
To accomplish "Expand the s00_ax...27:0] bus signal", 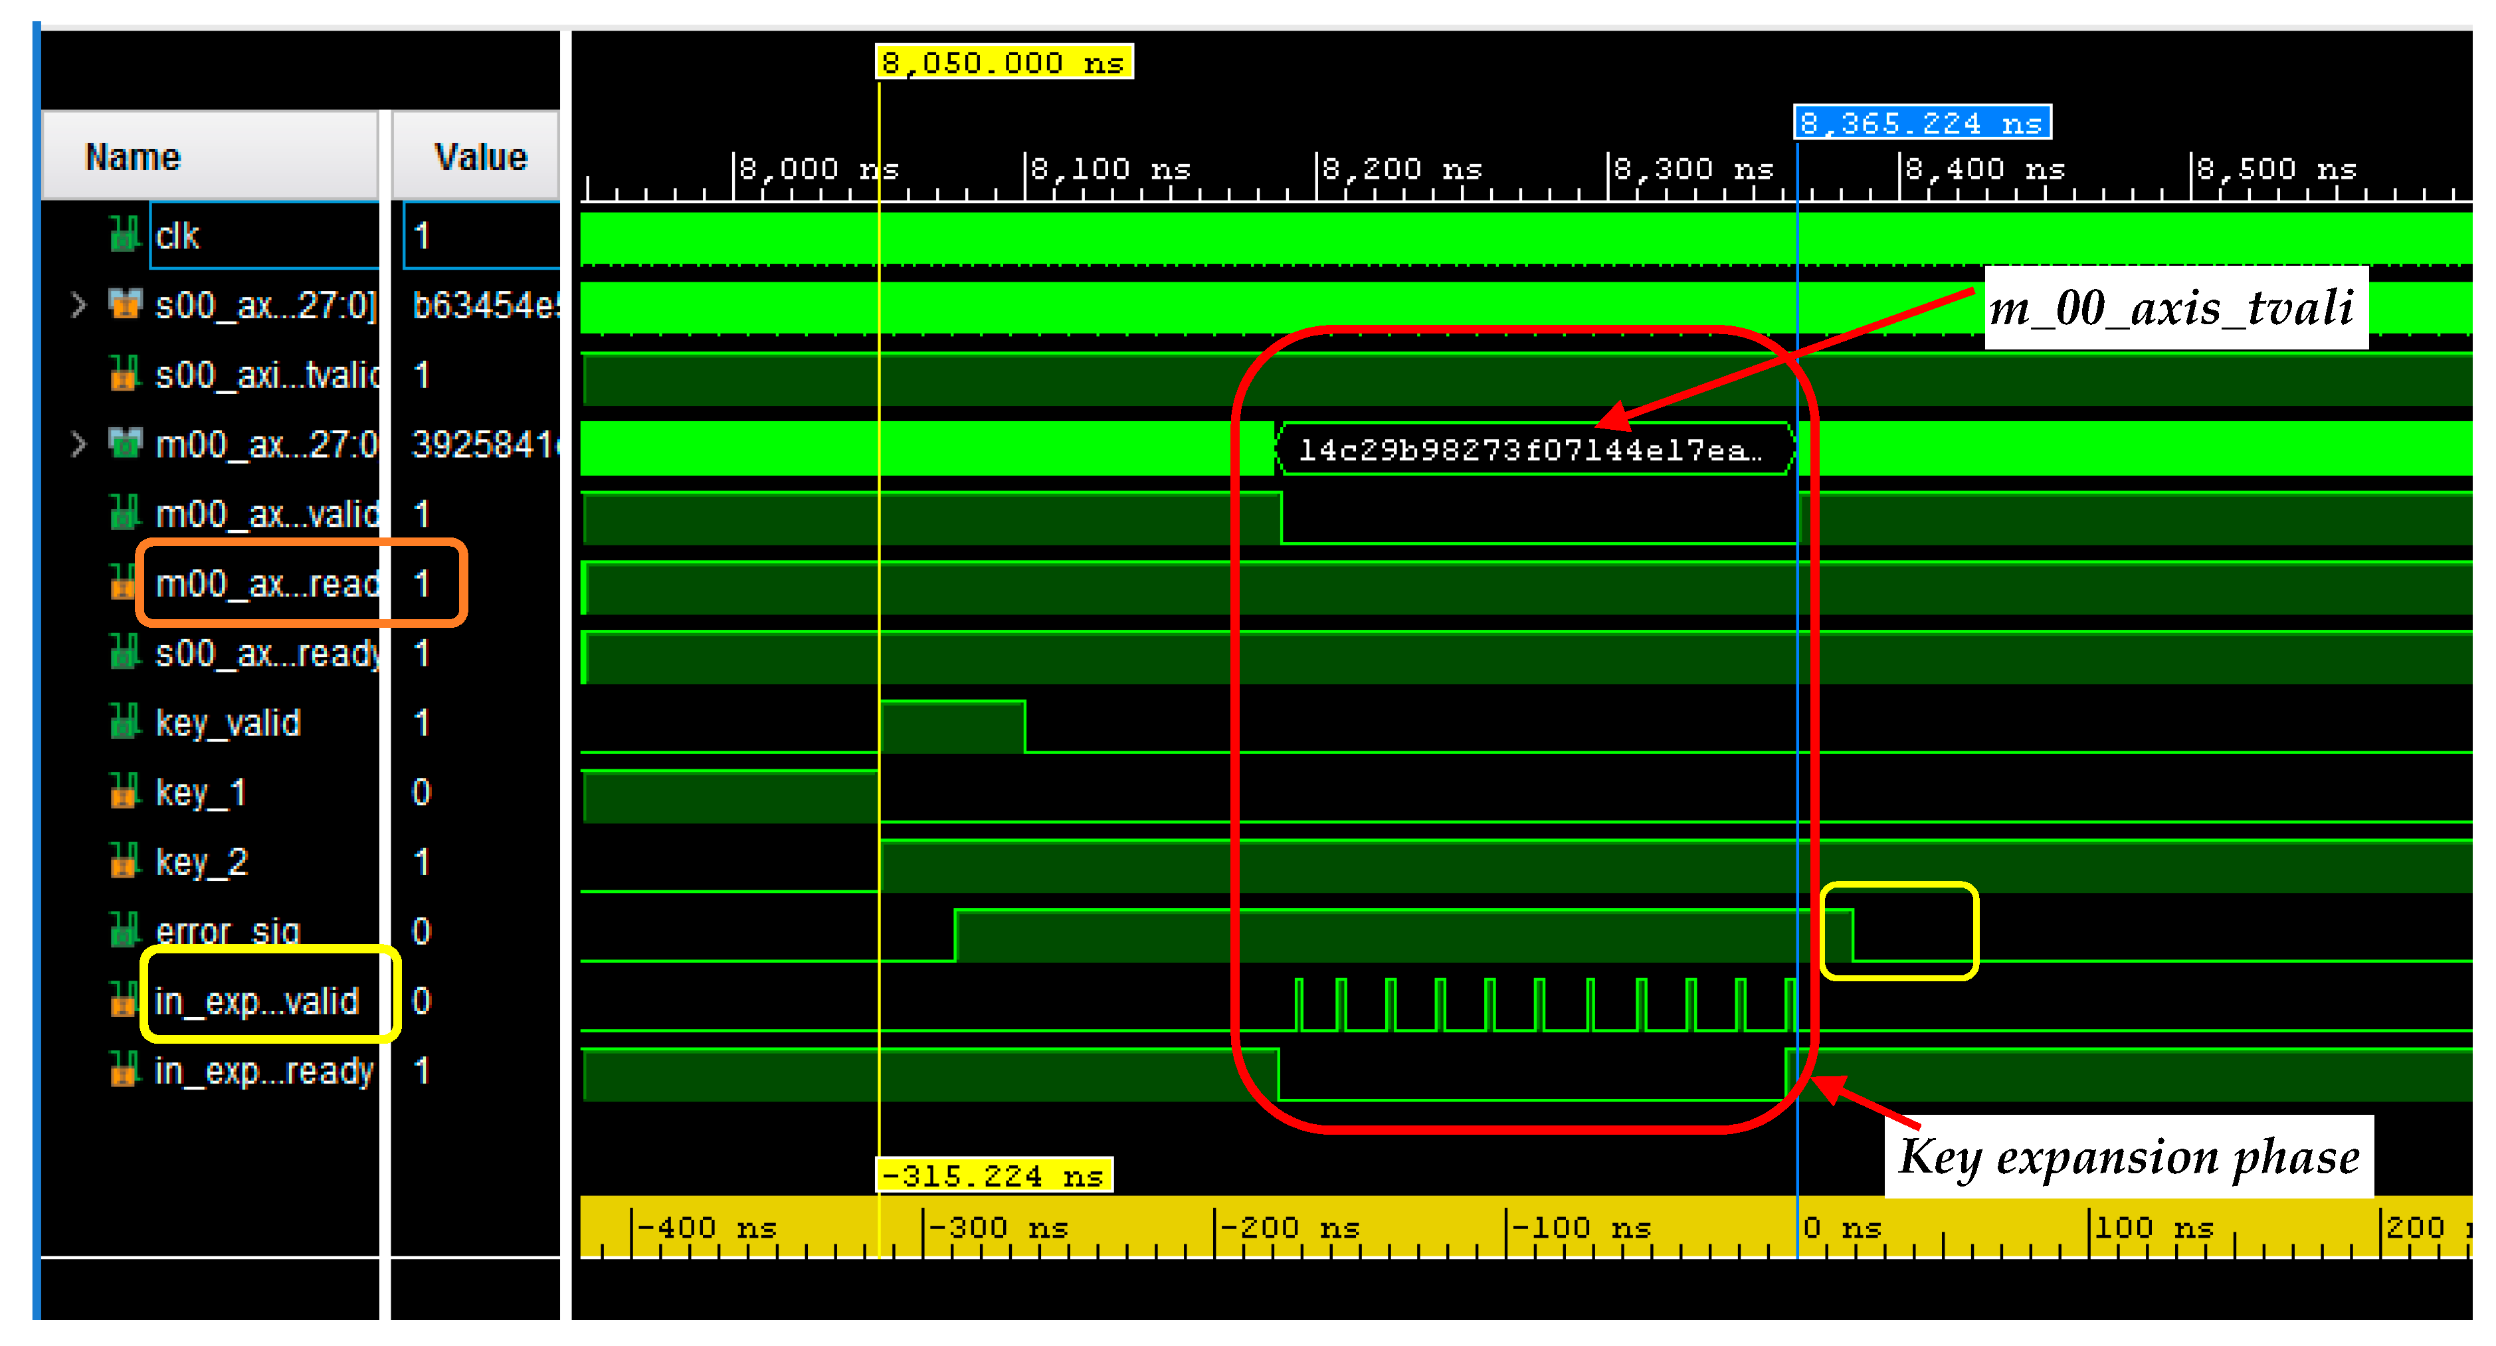I will (x=80, y=305).
